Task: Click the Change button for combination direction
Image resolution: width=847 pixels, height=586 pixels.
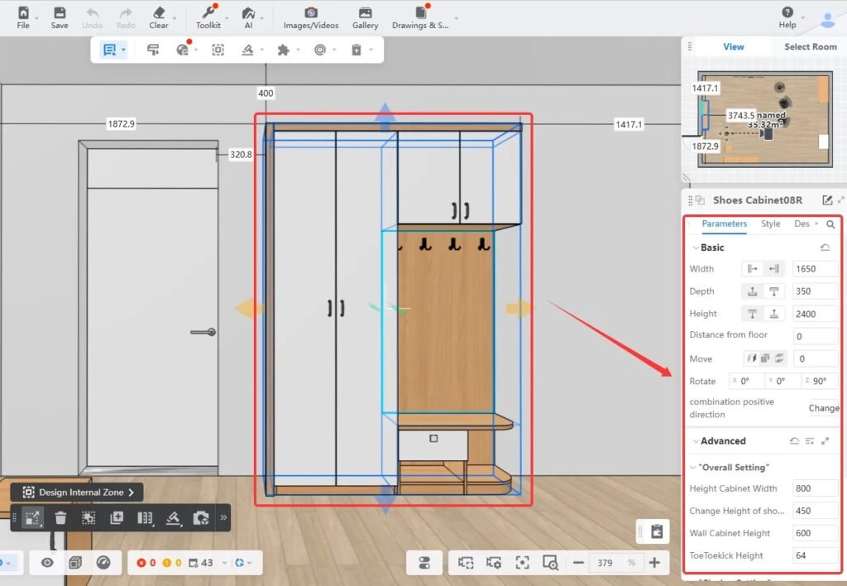Action: (x=823, y=408)
